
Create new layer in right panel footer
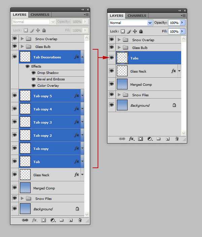[168, 139]
